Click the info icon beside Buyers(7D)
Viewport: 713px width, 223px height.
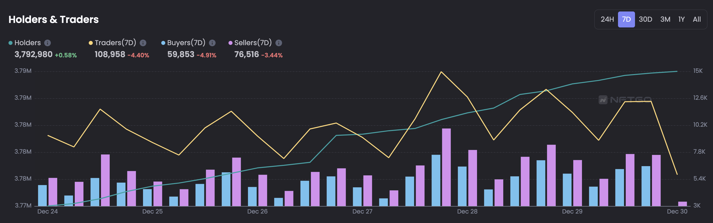tap(212, 43)
